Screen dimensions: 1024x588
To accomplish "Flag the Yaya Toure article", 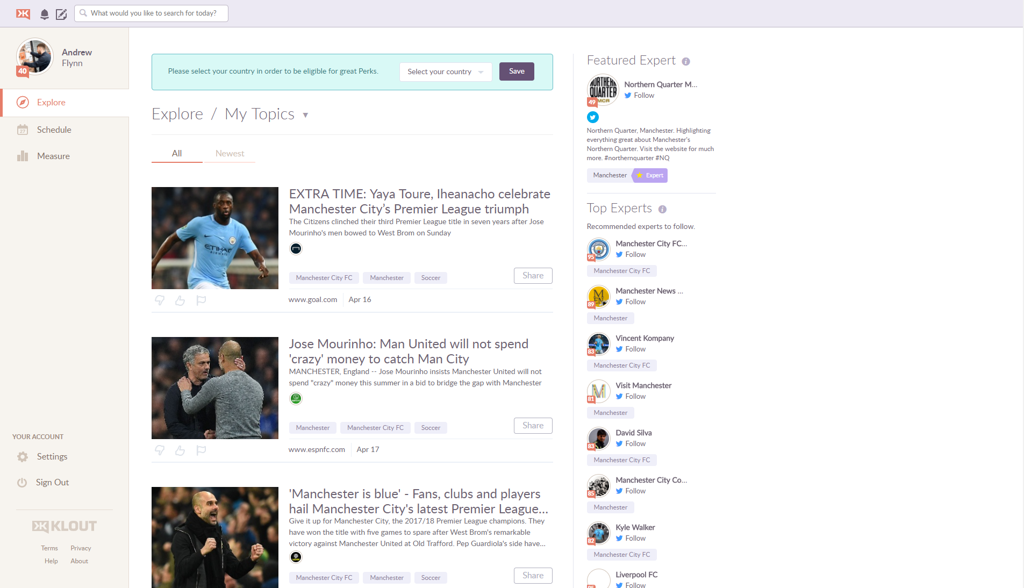I will point(201,300).
